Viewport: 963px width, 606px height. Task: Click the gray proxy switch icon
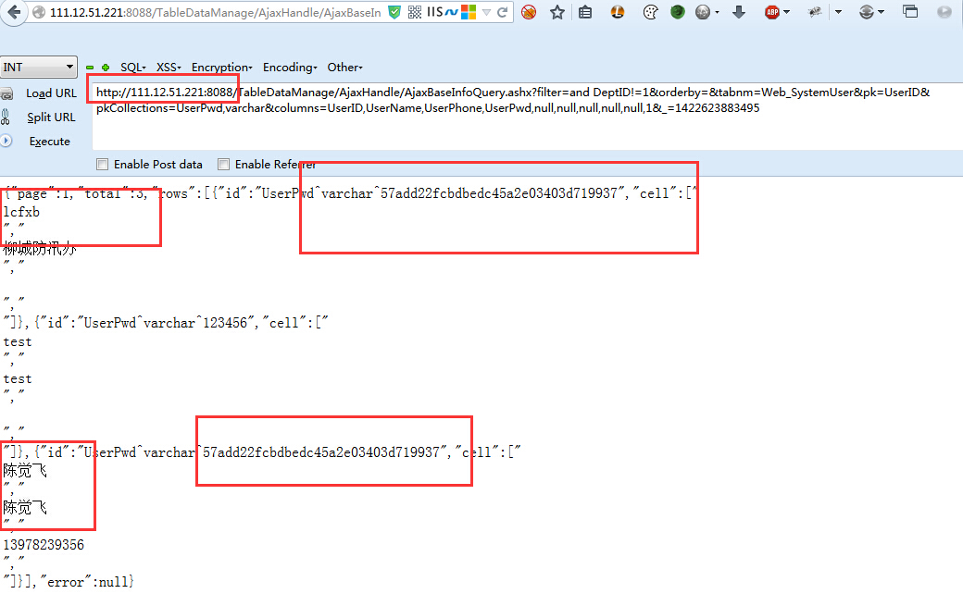(867, 12)
